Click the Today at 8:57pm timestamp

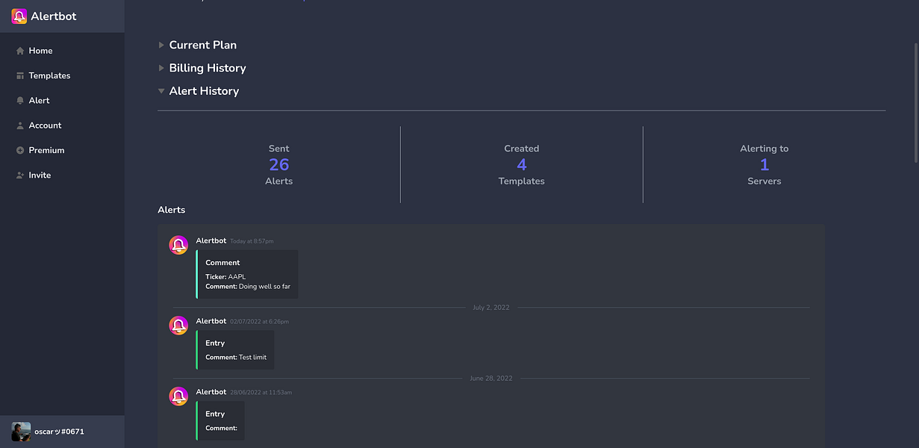point(252,241)
